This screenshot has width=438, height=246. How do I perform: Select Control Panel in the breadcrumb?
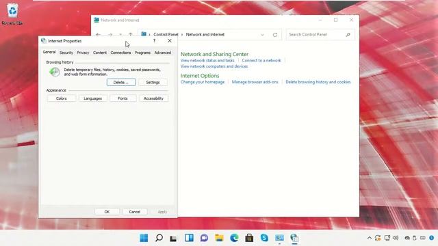[166, 35]
